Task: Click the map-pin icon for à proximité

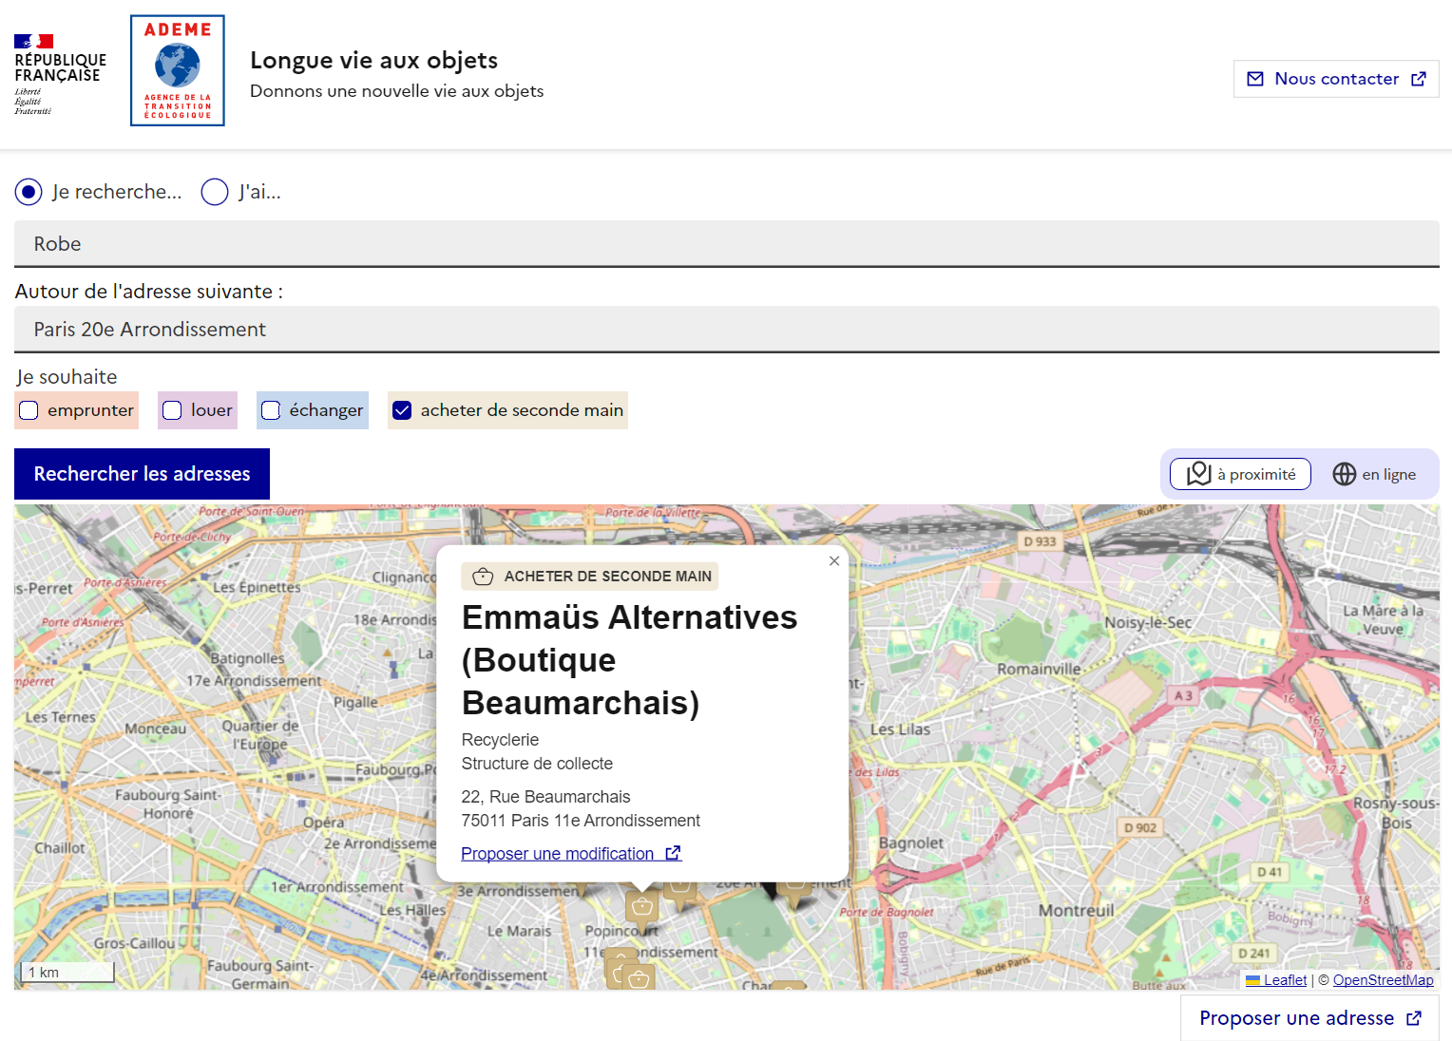Action: (1199, 473)
